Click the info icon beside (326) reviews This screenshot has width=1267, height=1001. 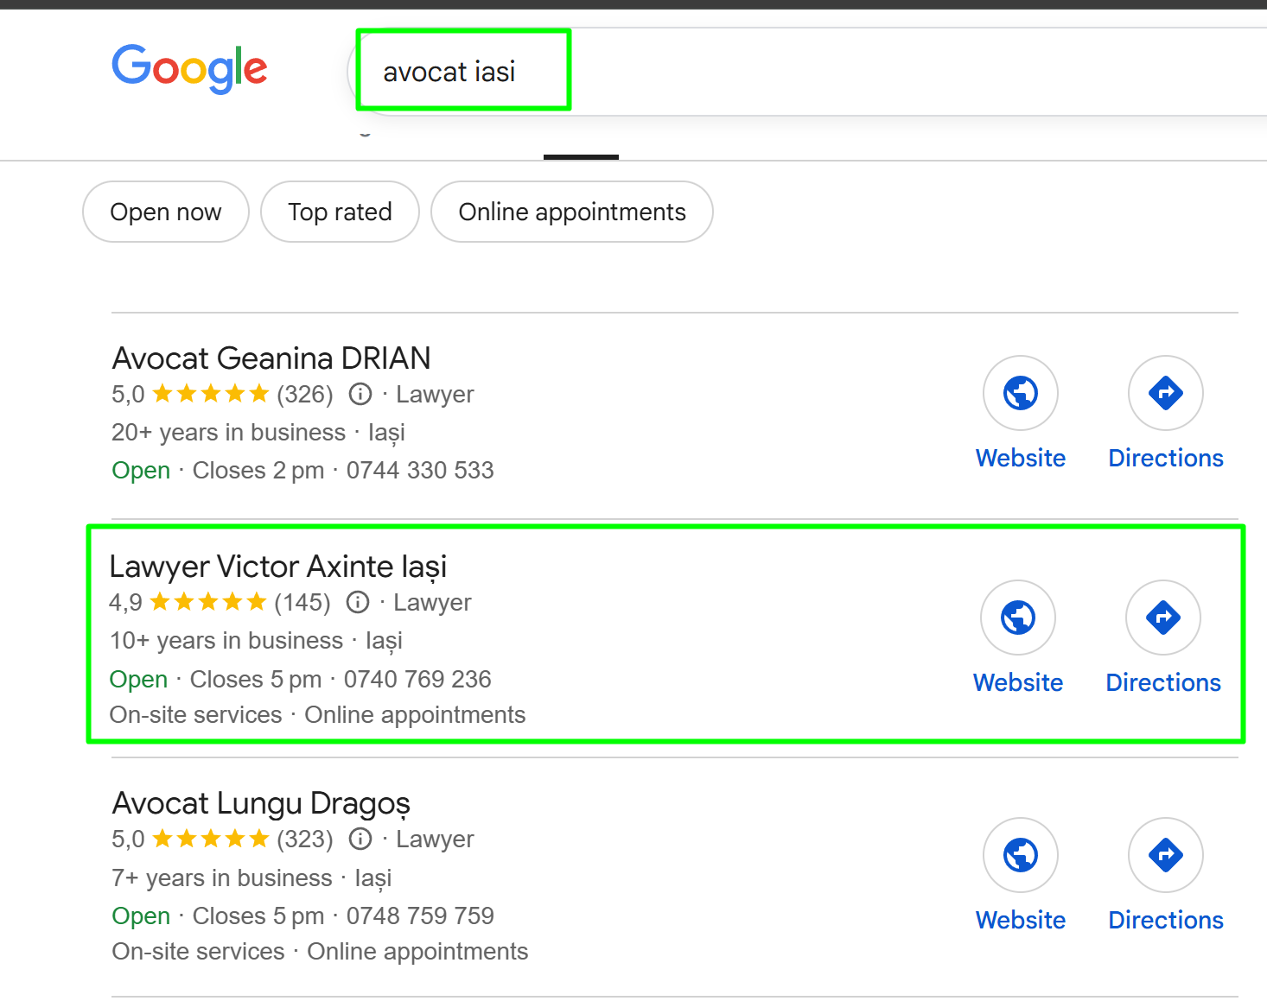click(x=360, y=395)
